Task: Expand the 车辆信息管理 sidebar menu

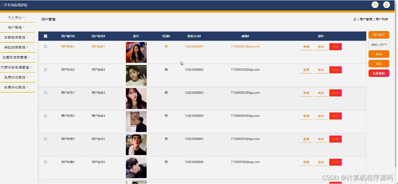Action: (16, 37)
